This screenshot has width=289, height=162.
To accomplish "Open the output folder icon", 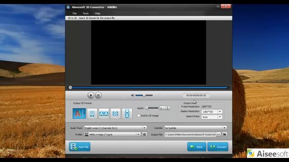I will (224, 135).
